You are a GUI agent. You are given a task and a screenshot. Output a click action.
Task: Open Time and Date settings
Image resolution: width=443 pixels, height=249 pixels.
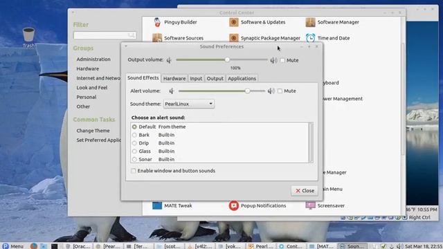(x=327, y=38)
